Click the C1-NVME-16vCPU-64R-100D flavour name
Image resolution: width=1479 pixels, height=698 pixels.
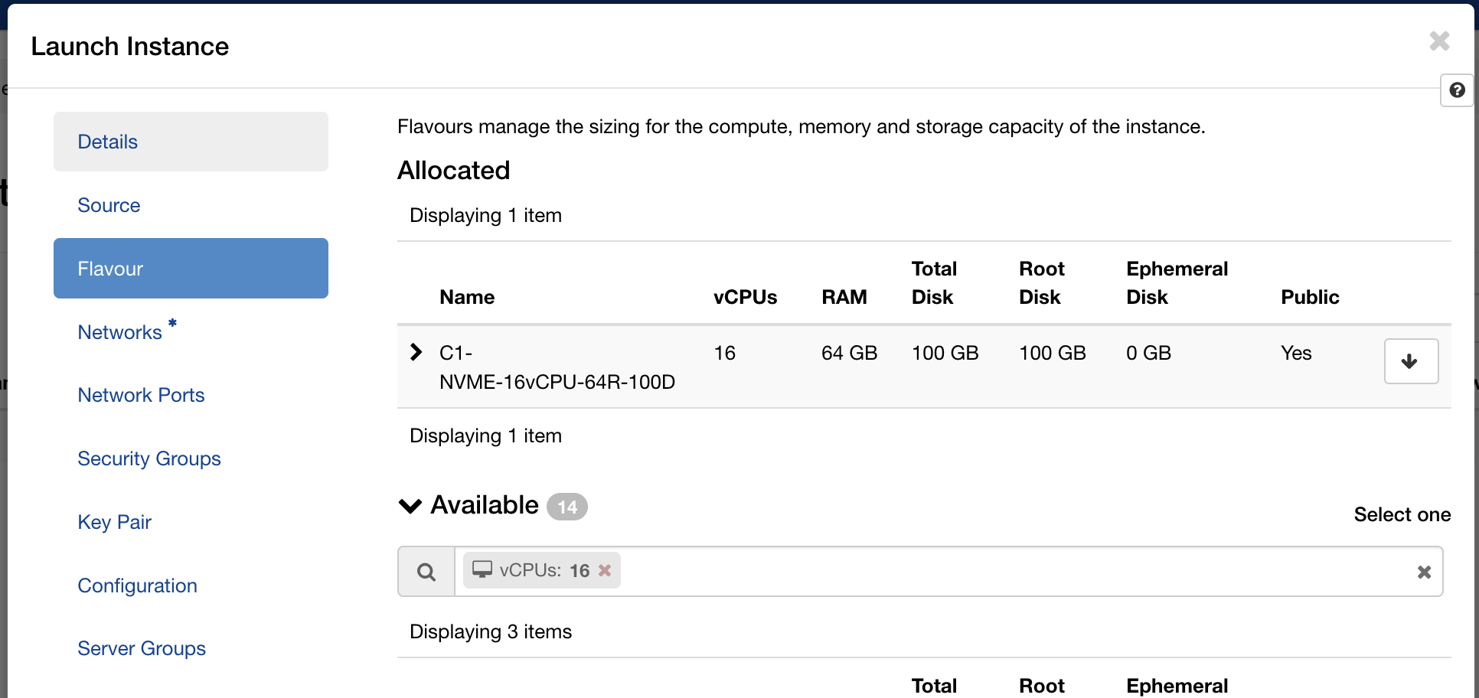coord(557,367)
